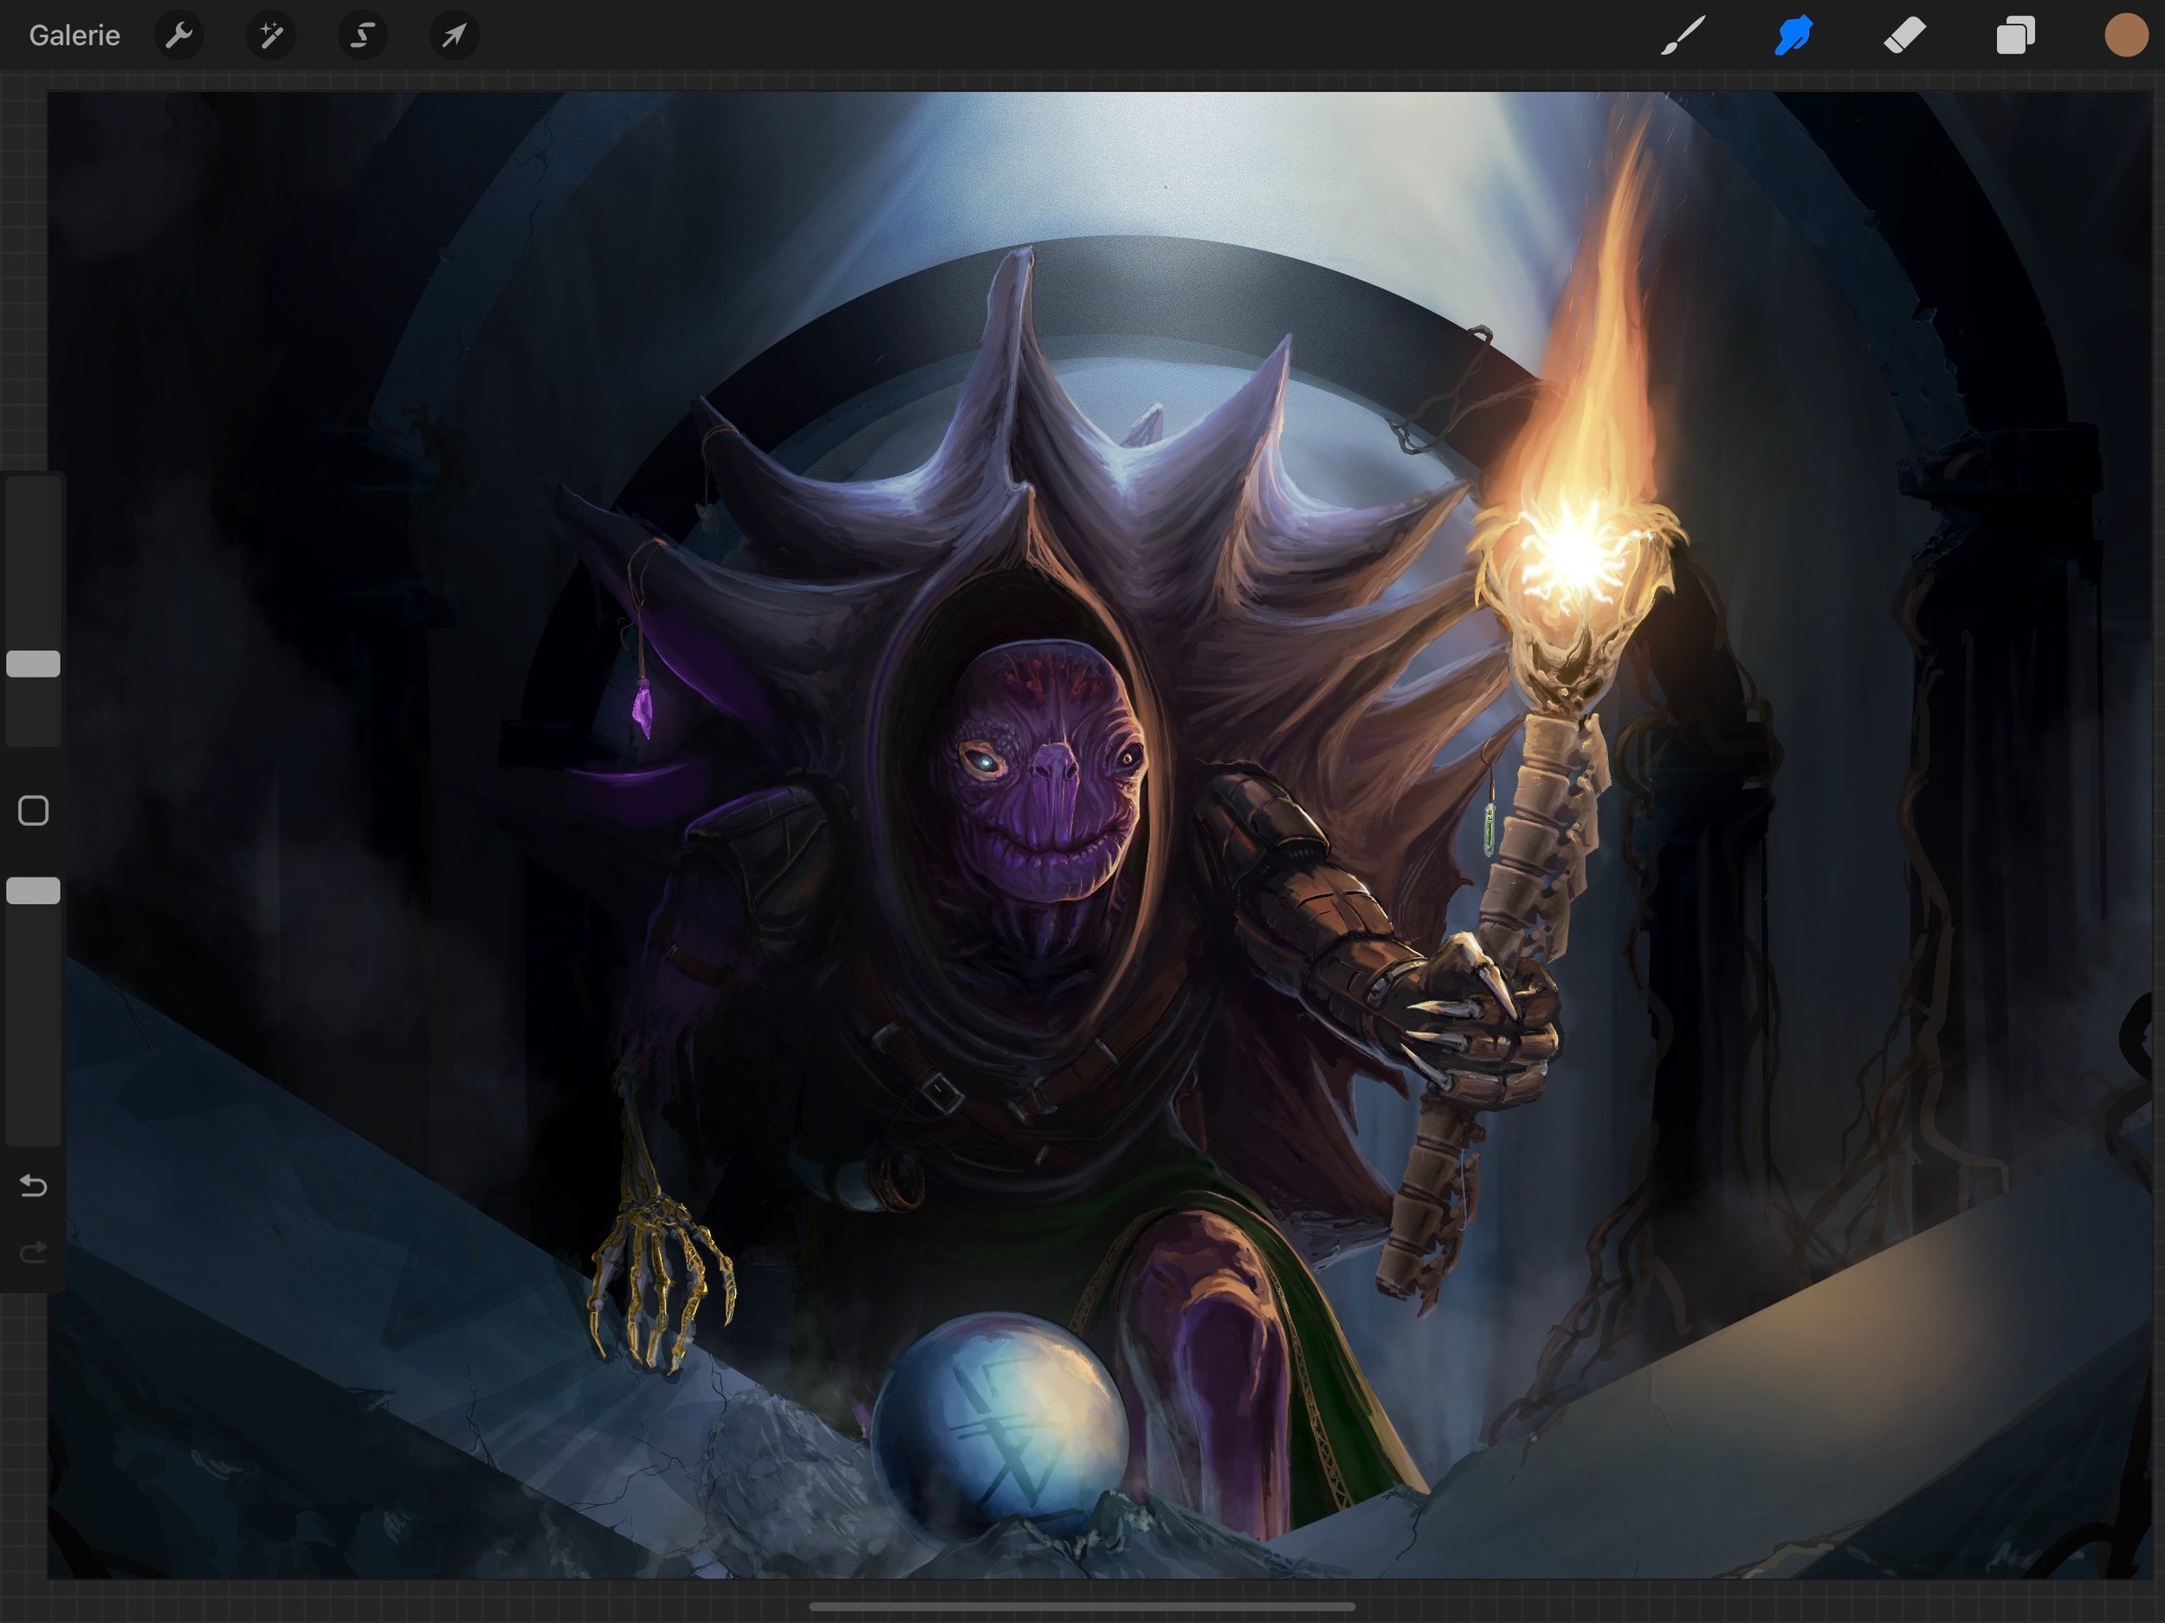The image size is (2165, 1623).
Task: Select the Eraser tool
Action: click(x=1904, y=36)
